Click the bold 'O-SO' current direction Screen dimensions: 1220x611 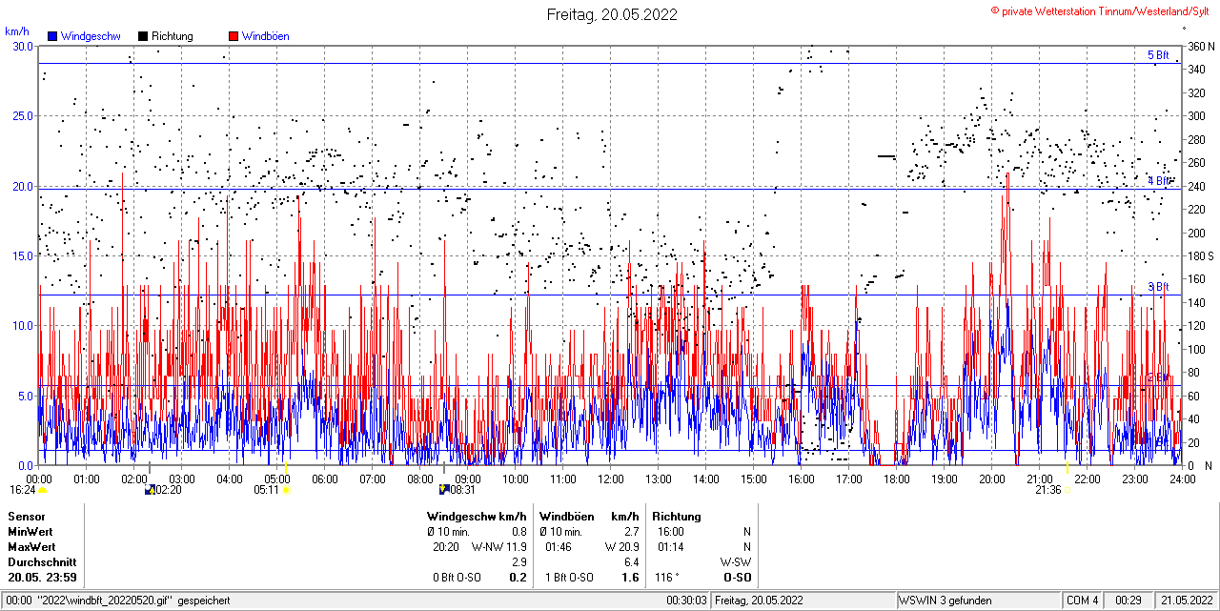pos(737,578)
